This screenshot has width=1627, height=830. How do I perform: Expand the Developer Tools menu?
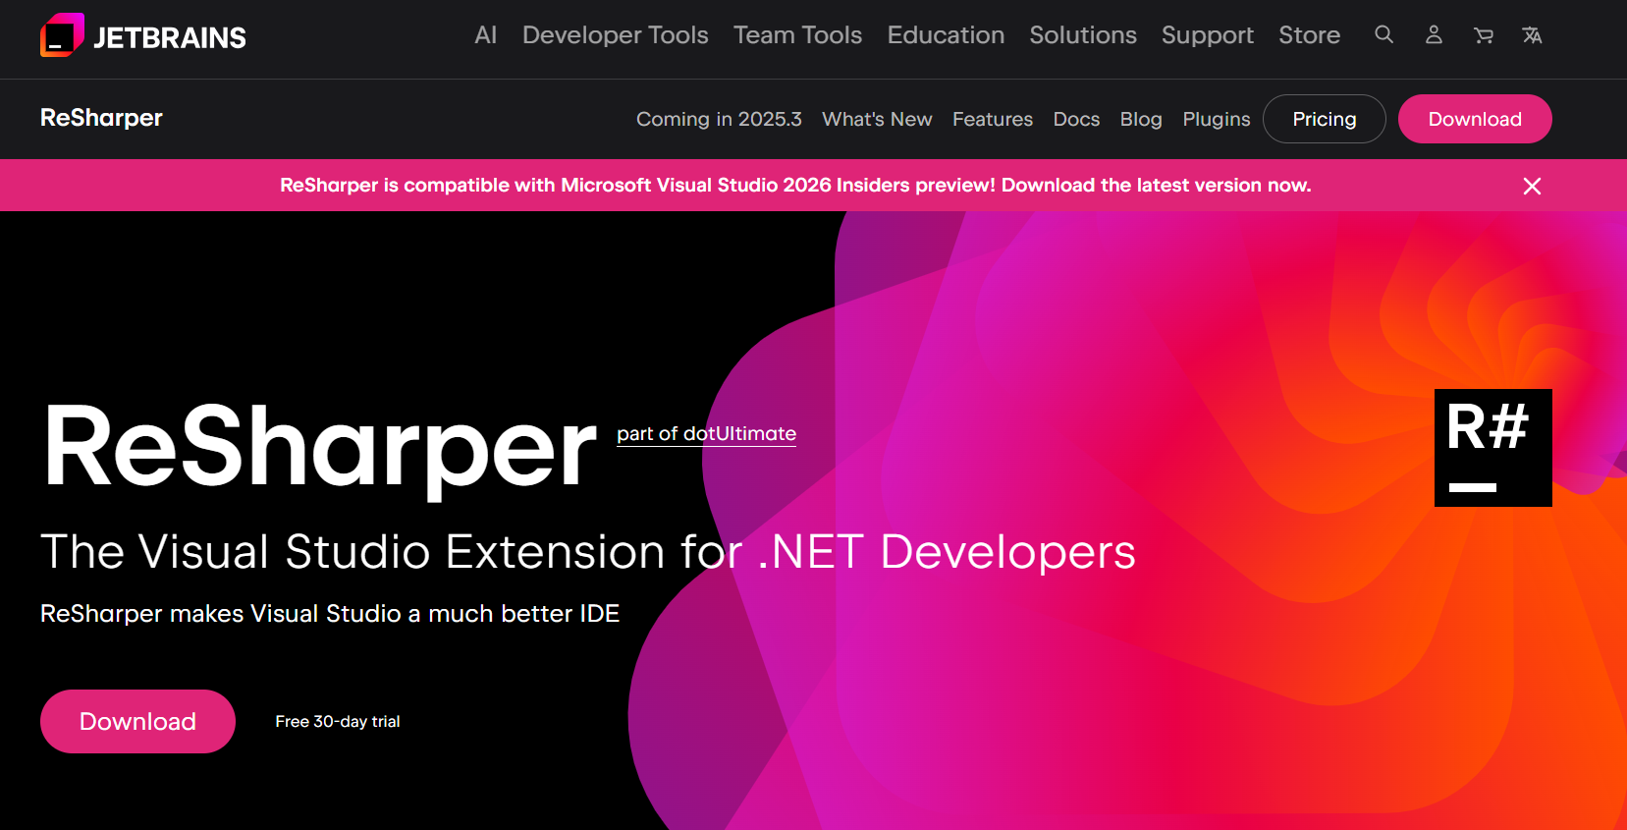[615, 35]
